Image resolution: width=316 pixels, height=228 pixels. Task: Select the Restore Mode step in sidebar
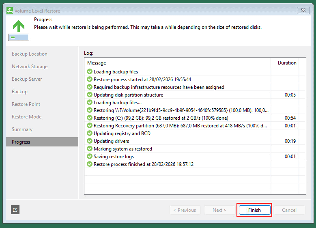(x=27, y=117)
